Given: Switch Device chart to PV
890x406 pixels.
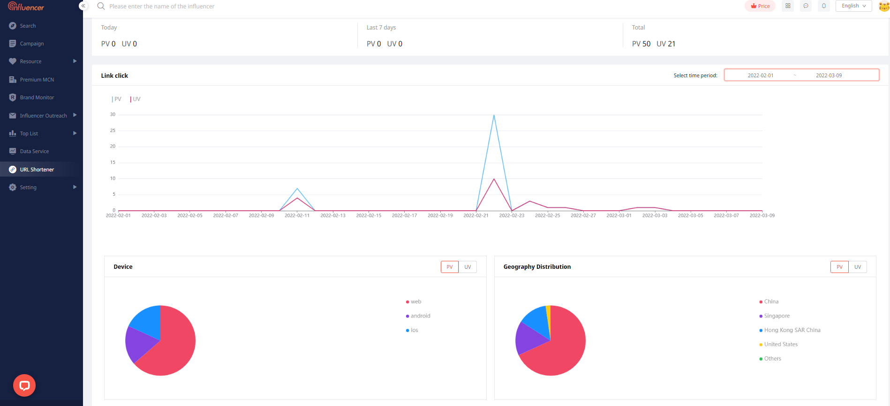Looking at the screenshot, I should (x=450, y=267).
